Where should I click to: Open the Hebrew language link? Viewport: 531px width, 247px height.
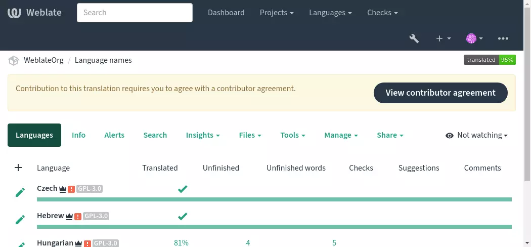pyautogui.click(x=51, y=216)
